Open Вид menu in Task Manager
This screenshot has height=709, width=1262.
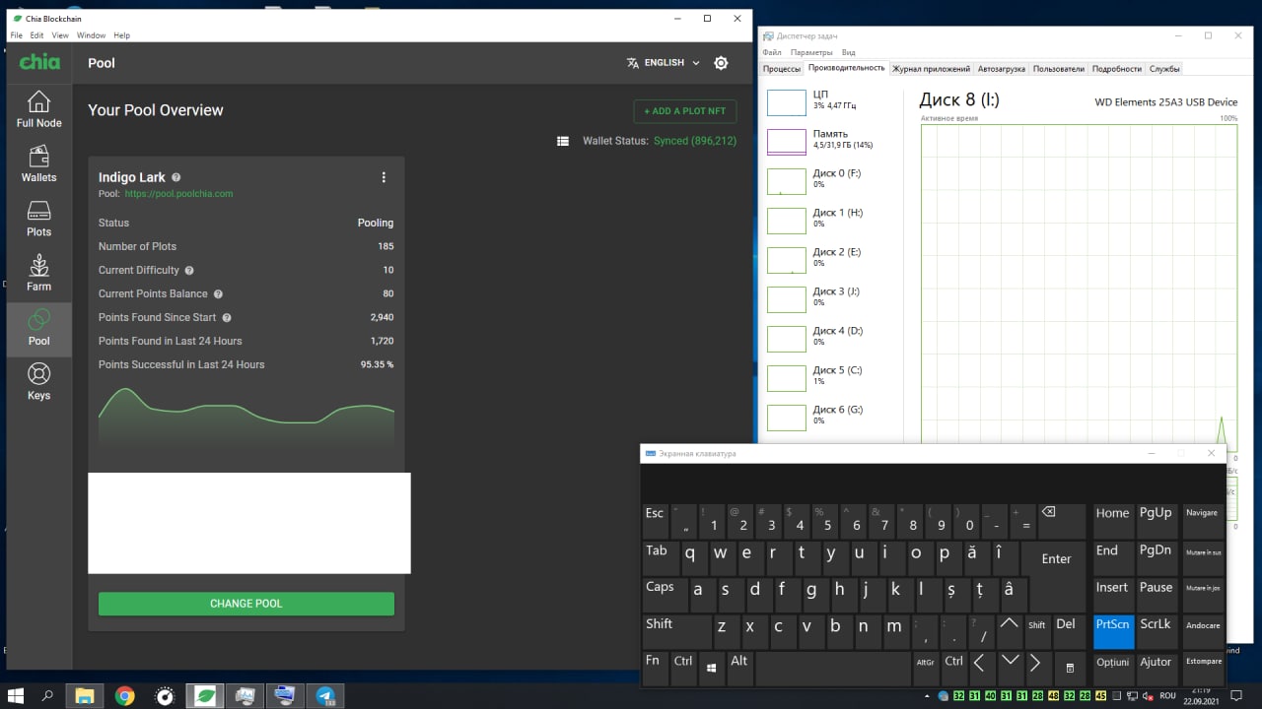[x=848, y=52]
